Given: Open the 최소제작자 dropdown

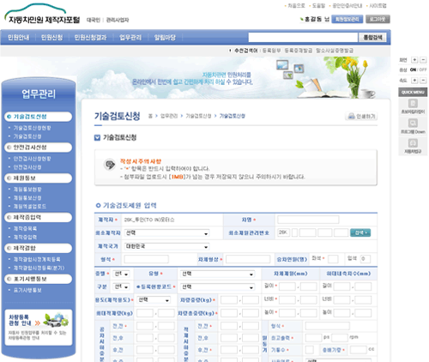Looking at the screenshot, I should pyautogui.click(x=166, y=233).
